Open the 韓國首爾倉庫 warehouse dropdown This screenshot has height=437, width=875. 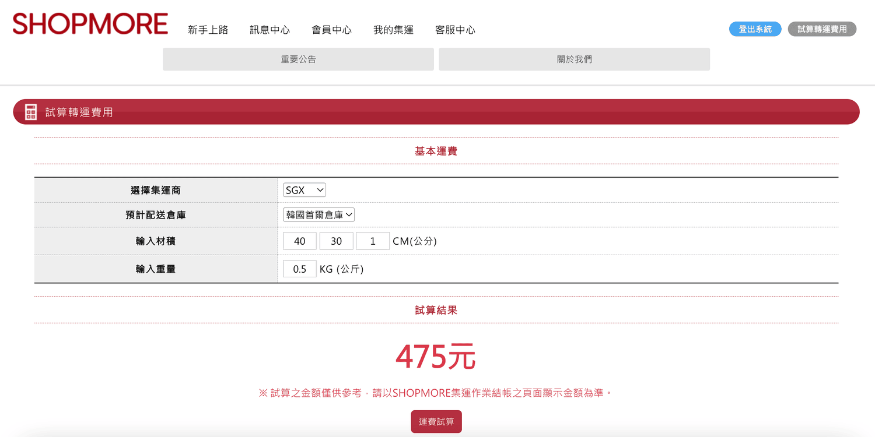318,215
